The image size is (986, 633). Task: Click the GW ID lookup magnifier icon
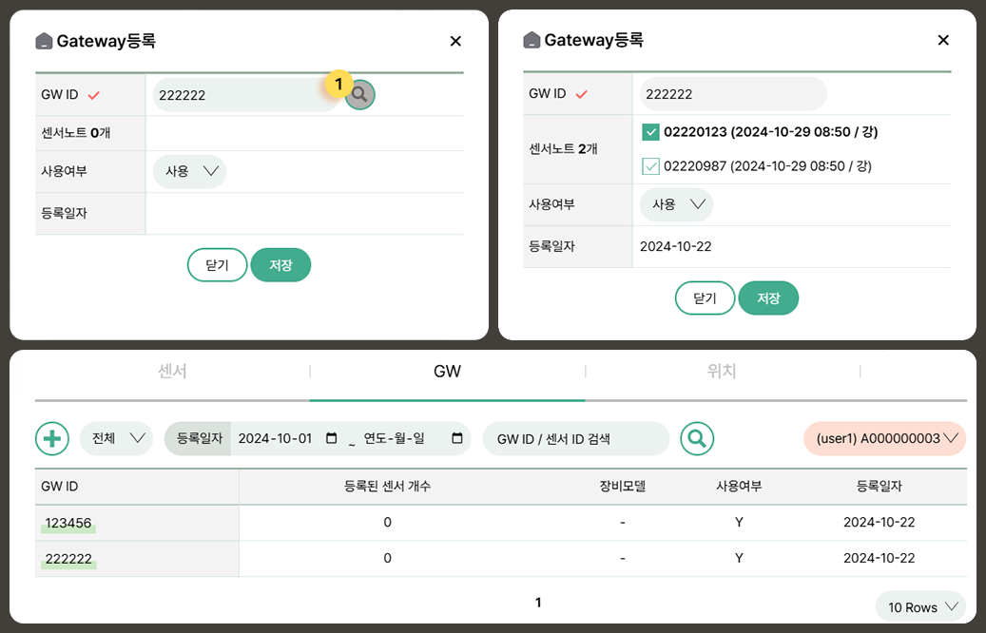[360, 95]
